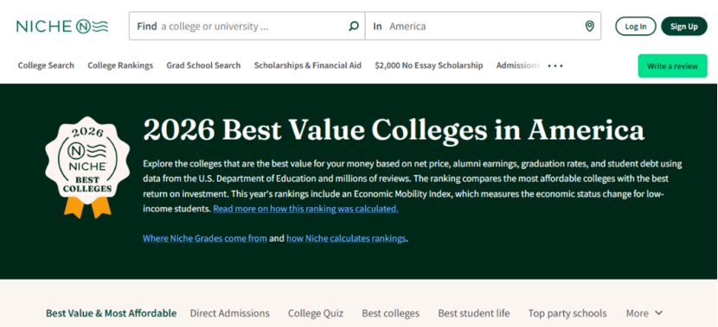Click the Write a review button
718x327 pixels.
click(x=672, y=66)
